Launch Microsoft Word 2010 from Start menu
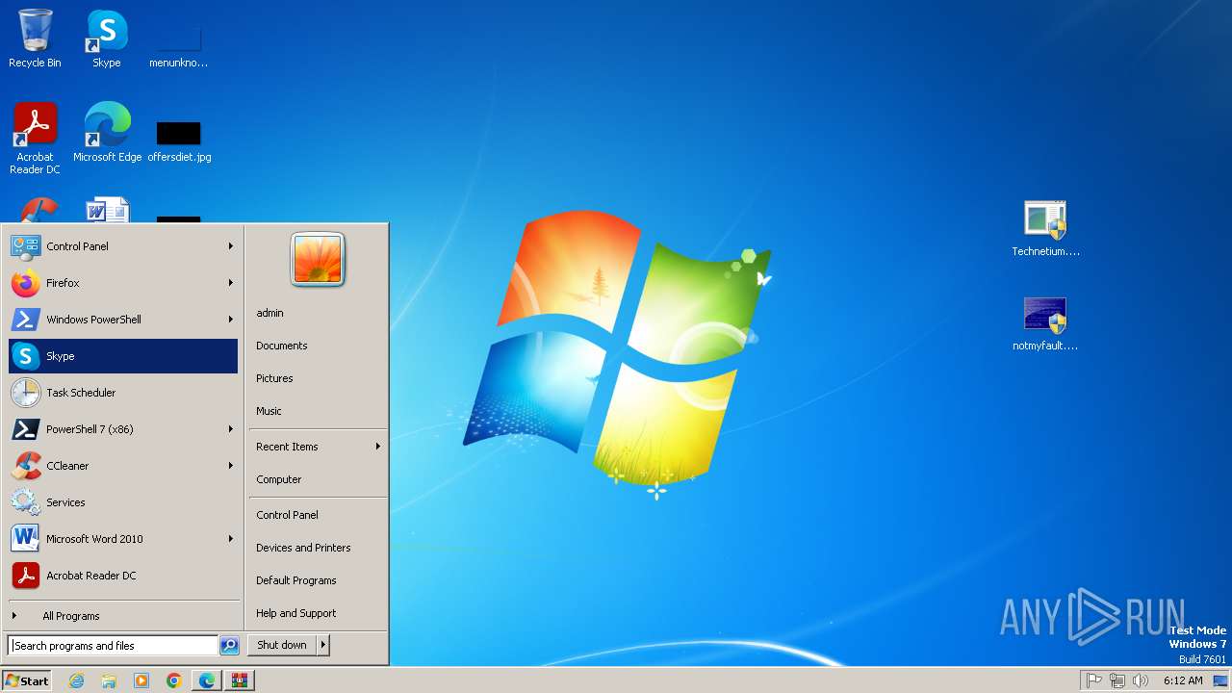Screen dimensions: 1232x693 (123, 539)
